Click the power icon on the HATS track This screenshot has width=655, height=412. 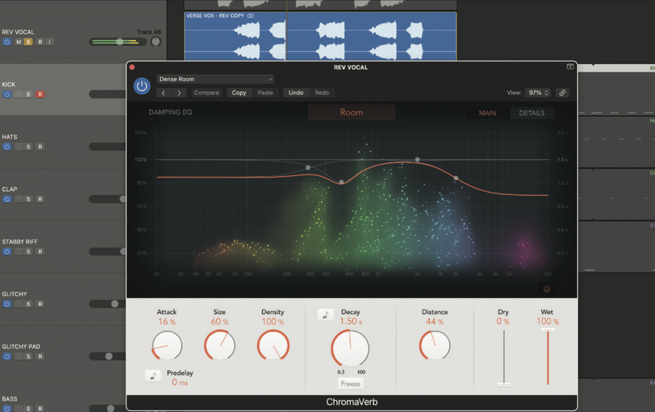7,147
